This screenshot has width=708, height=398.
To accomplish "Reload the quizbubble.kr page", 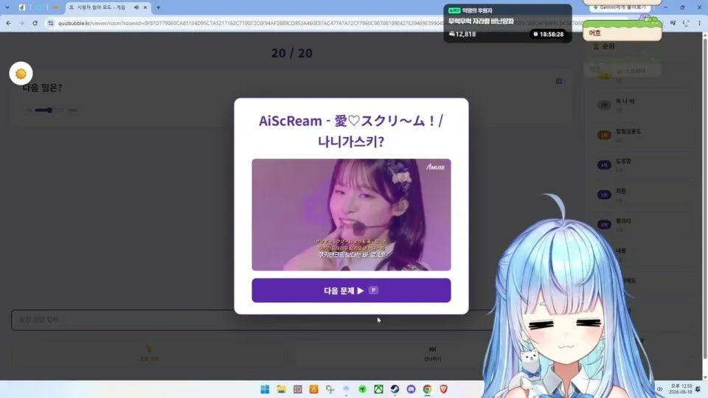I will pos(35,23).
